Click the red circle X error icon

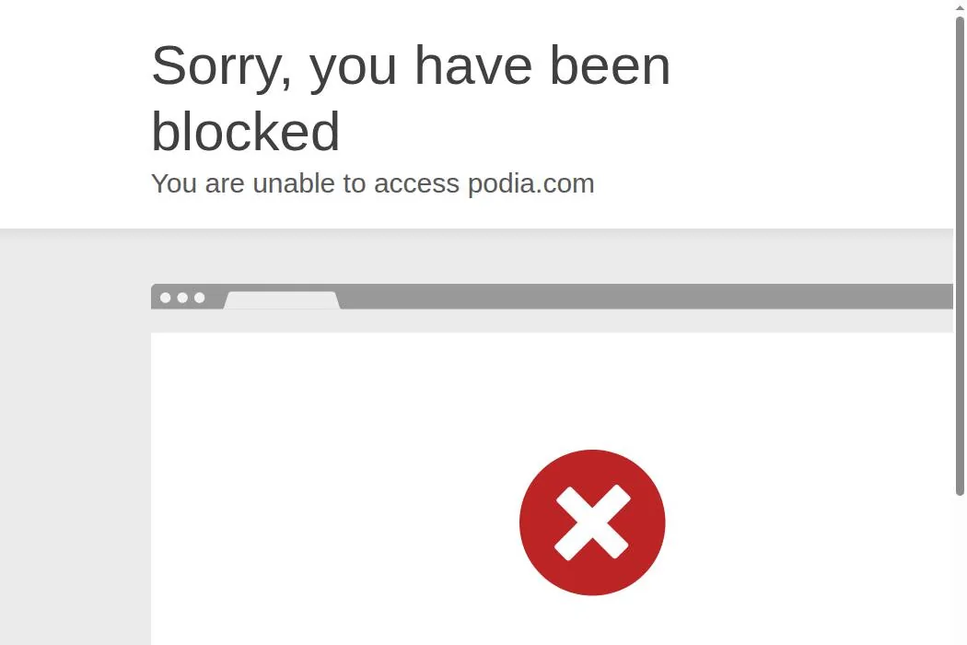coord(592,522)
